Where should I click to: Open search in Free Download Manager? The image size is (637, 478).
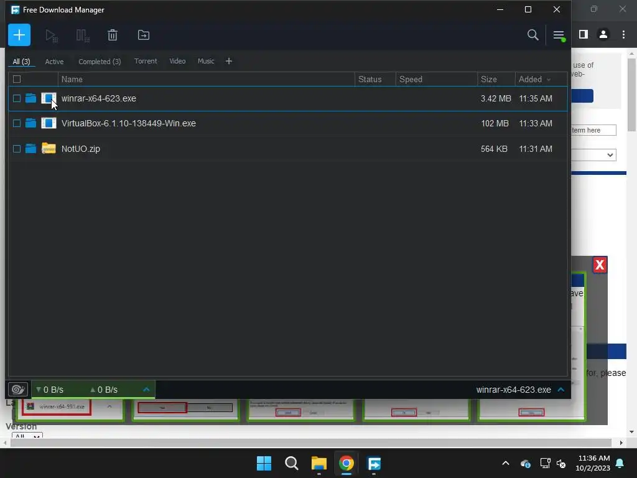532,35
